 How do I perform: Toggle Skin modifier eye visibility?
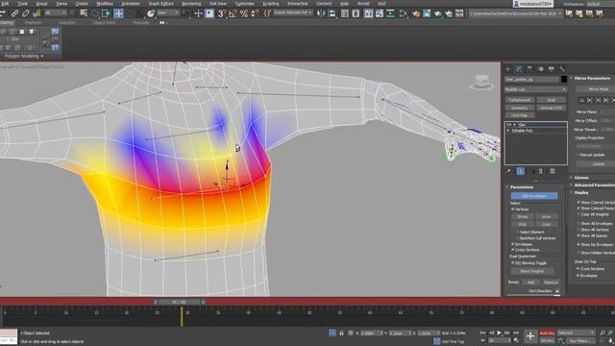(x=508, y=125)
